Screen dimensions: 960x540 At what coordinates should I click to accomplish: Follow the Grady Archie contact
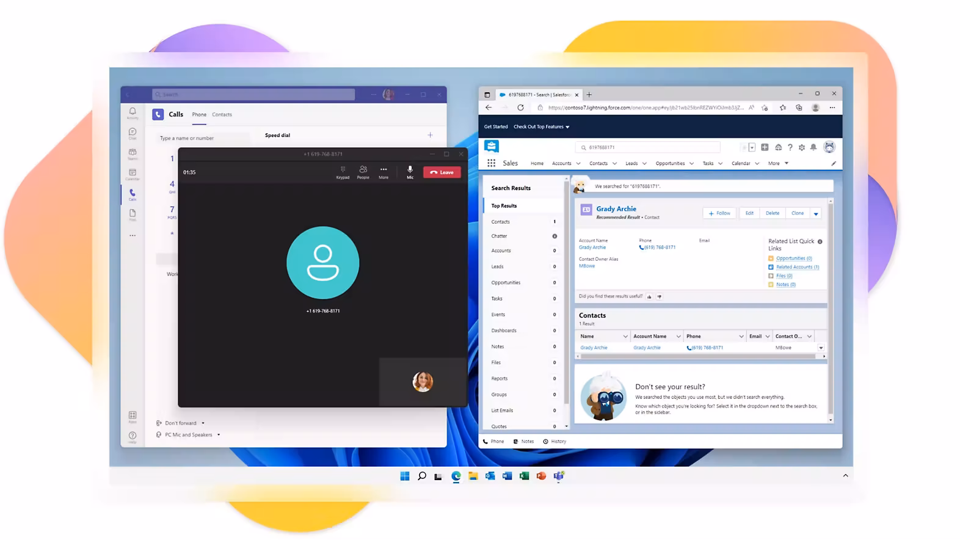(x=719, y=213)
